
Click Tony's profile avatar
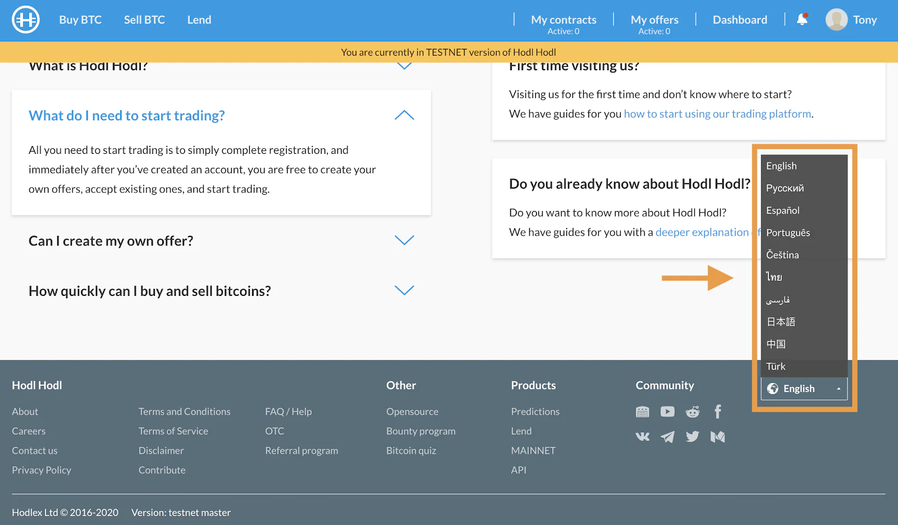click(836, 20)
